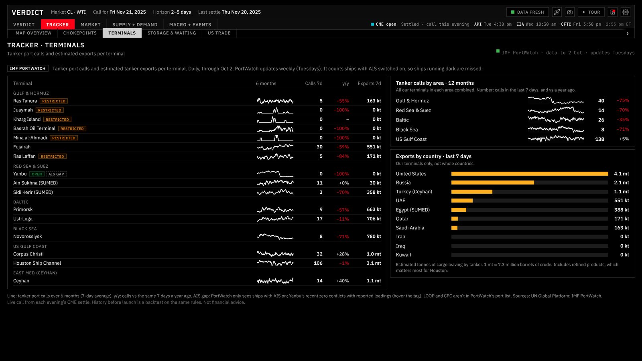Open the notes icon with red badge
The image size is (642, 361).
click(613, 12)
